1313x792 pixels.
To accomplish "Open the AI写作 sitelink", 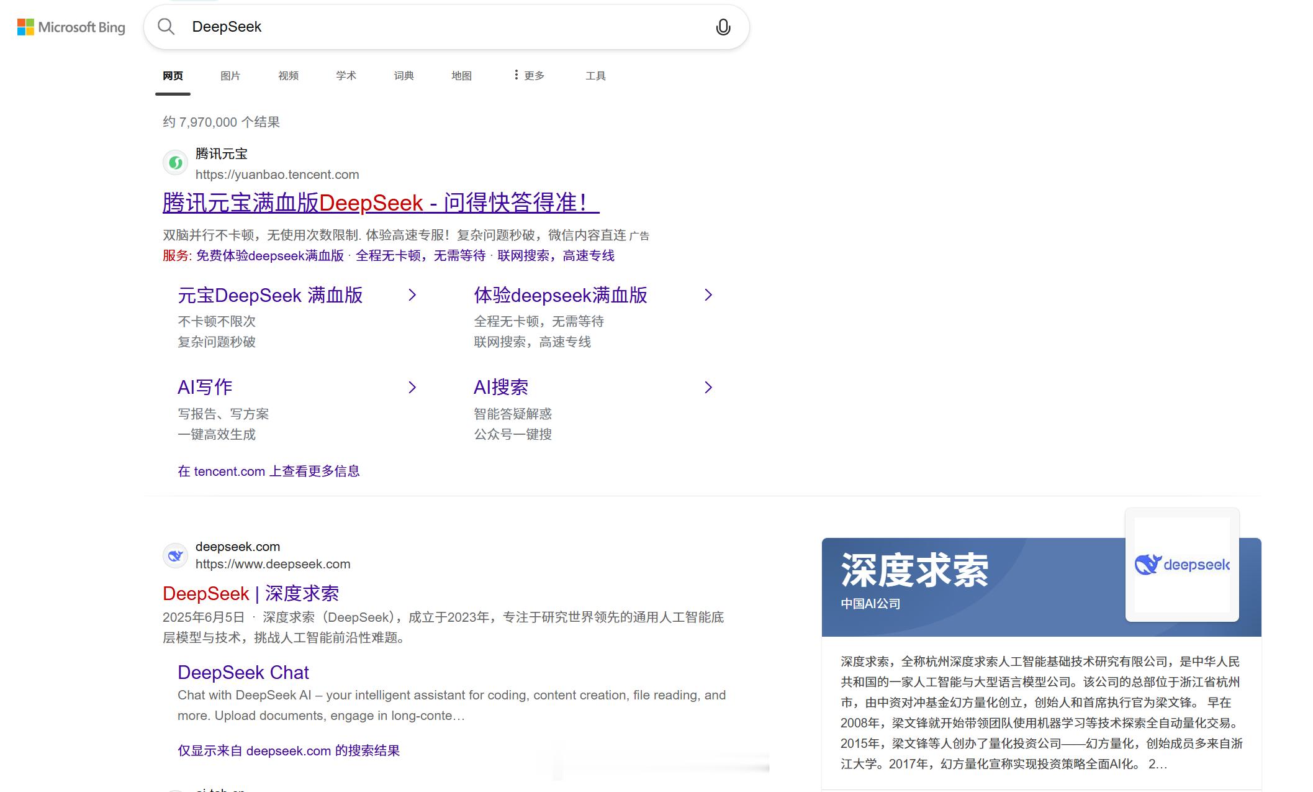I will (205, 388).
